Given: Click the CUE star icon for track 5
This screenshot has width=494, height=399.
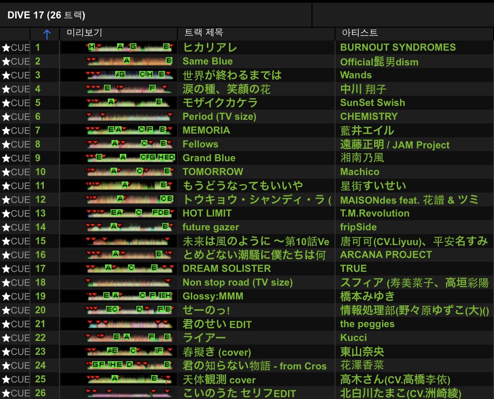Looking at the screenshot, I should (6, 103).
